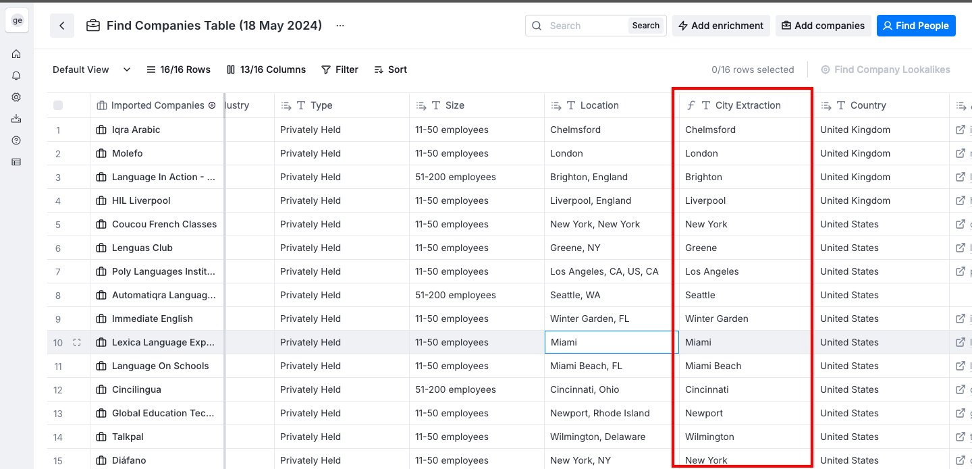
Task: Open the Filter options
Action: (340, 70)
